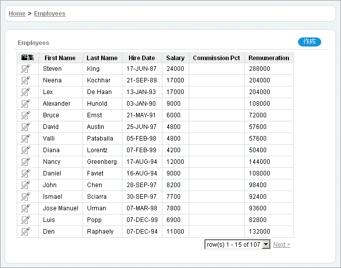Edit Bruce Ernst's employee record
This screenshot has width=341, height=268.
pos(26,115)
